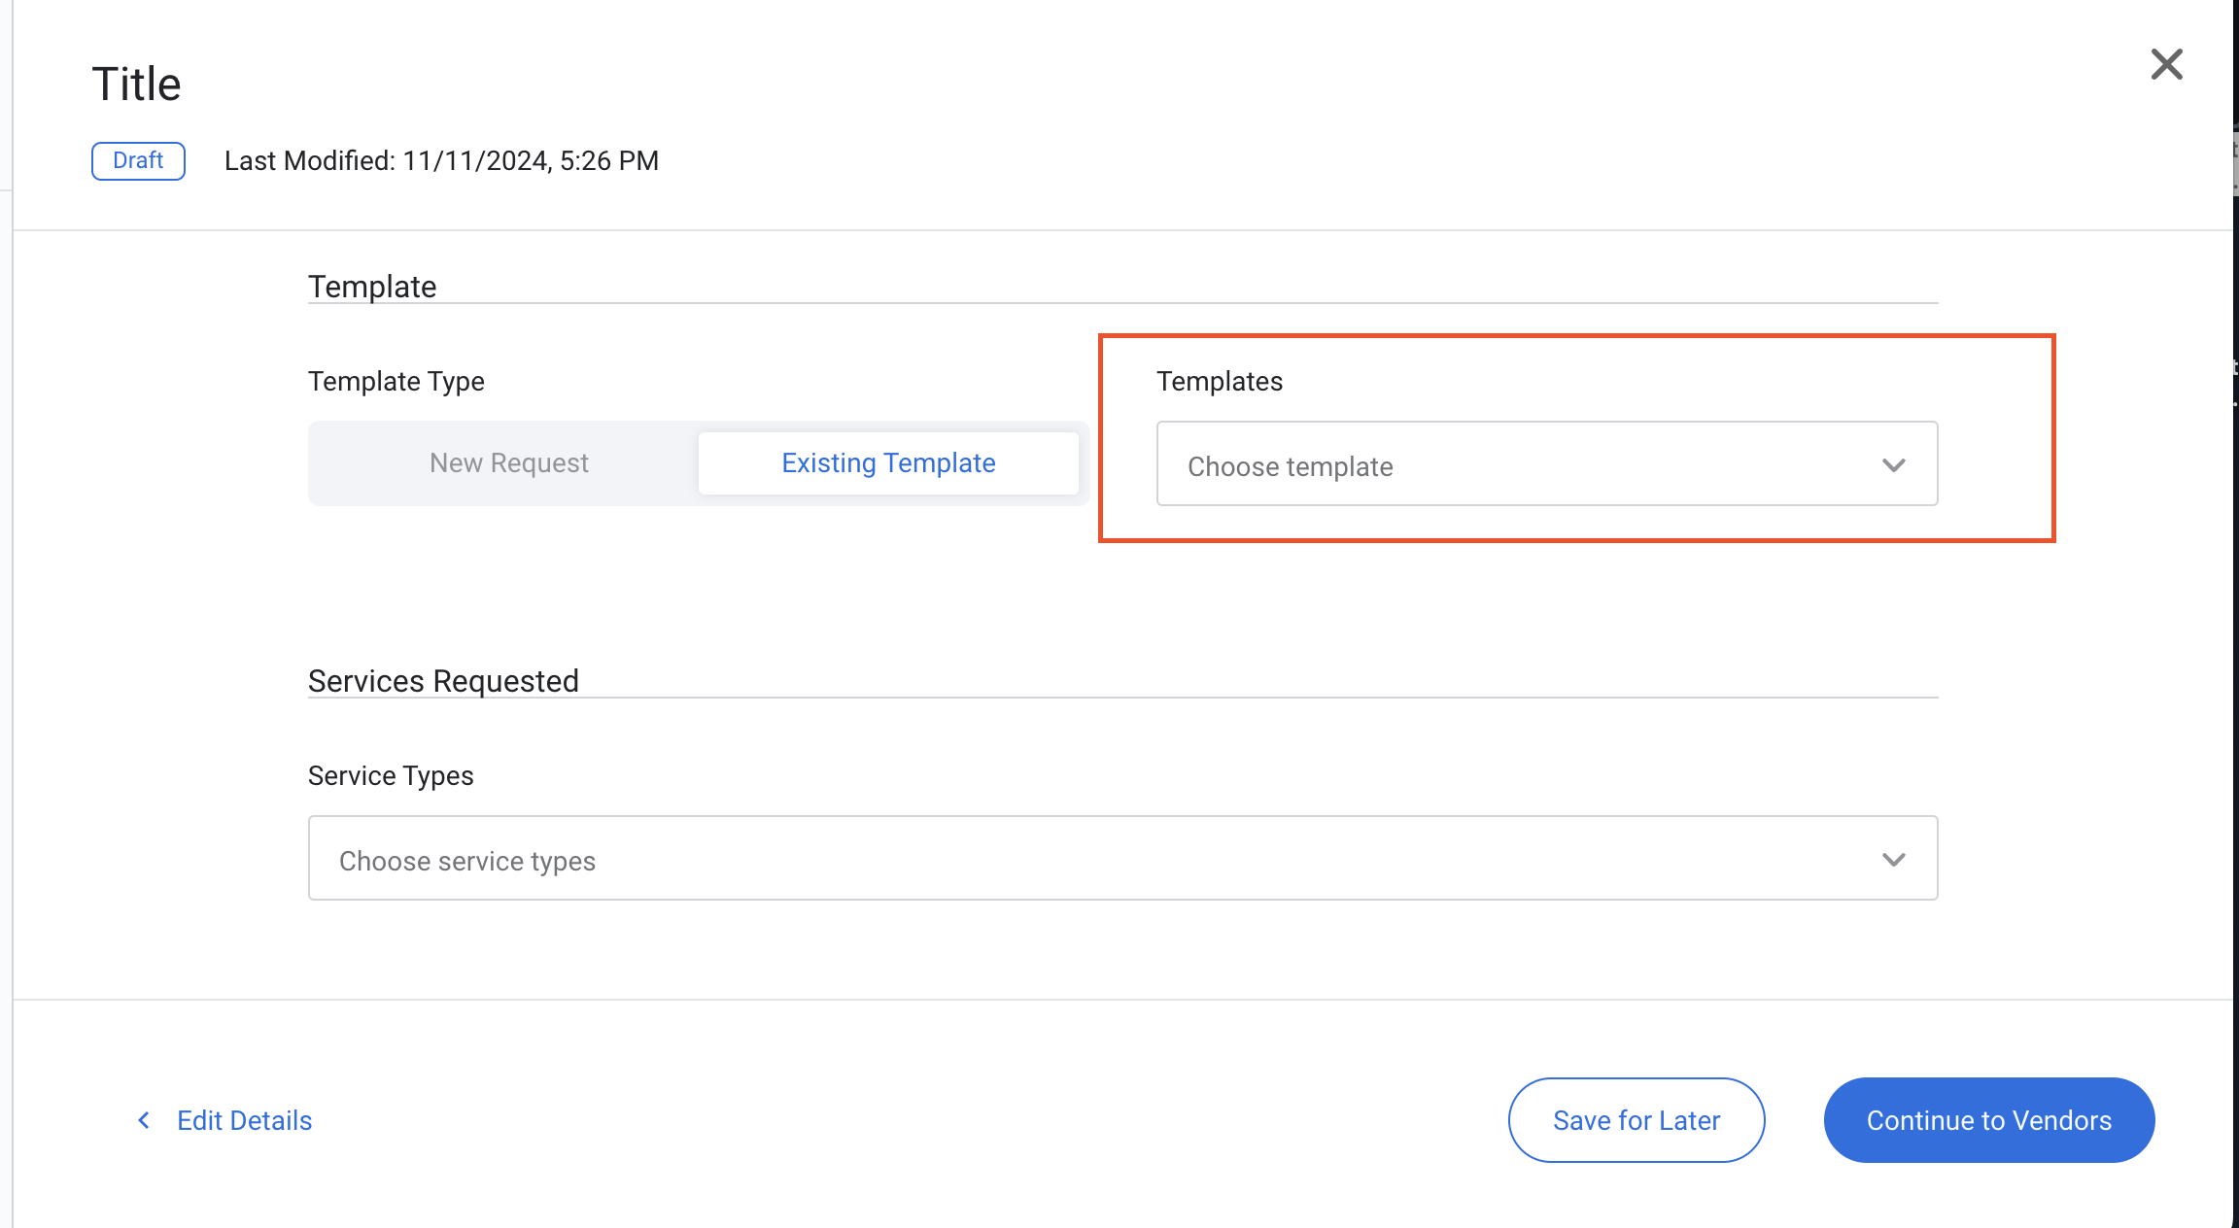Click the Services Requested section heading

click(443, 681)
